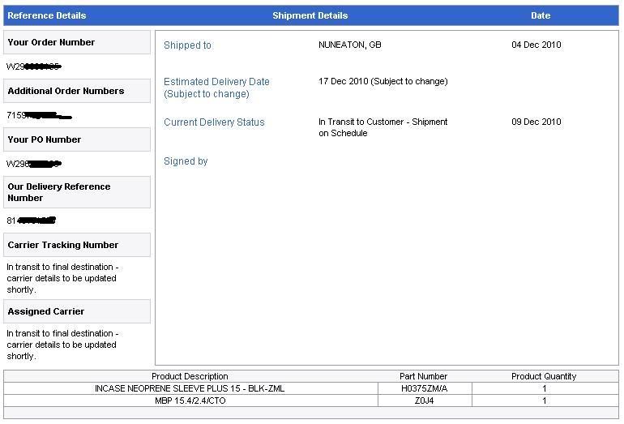
Task: Click the Current Delivery Status label
Action: tap(214, 122)
